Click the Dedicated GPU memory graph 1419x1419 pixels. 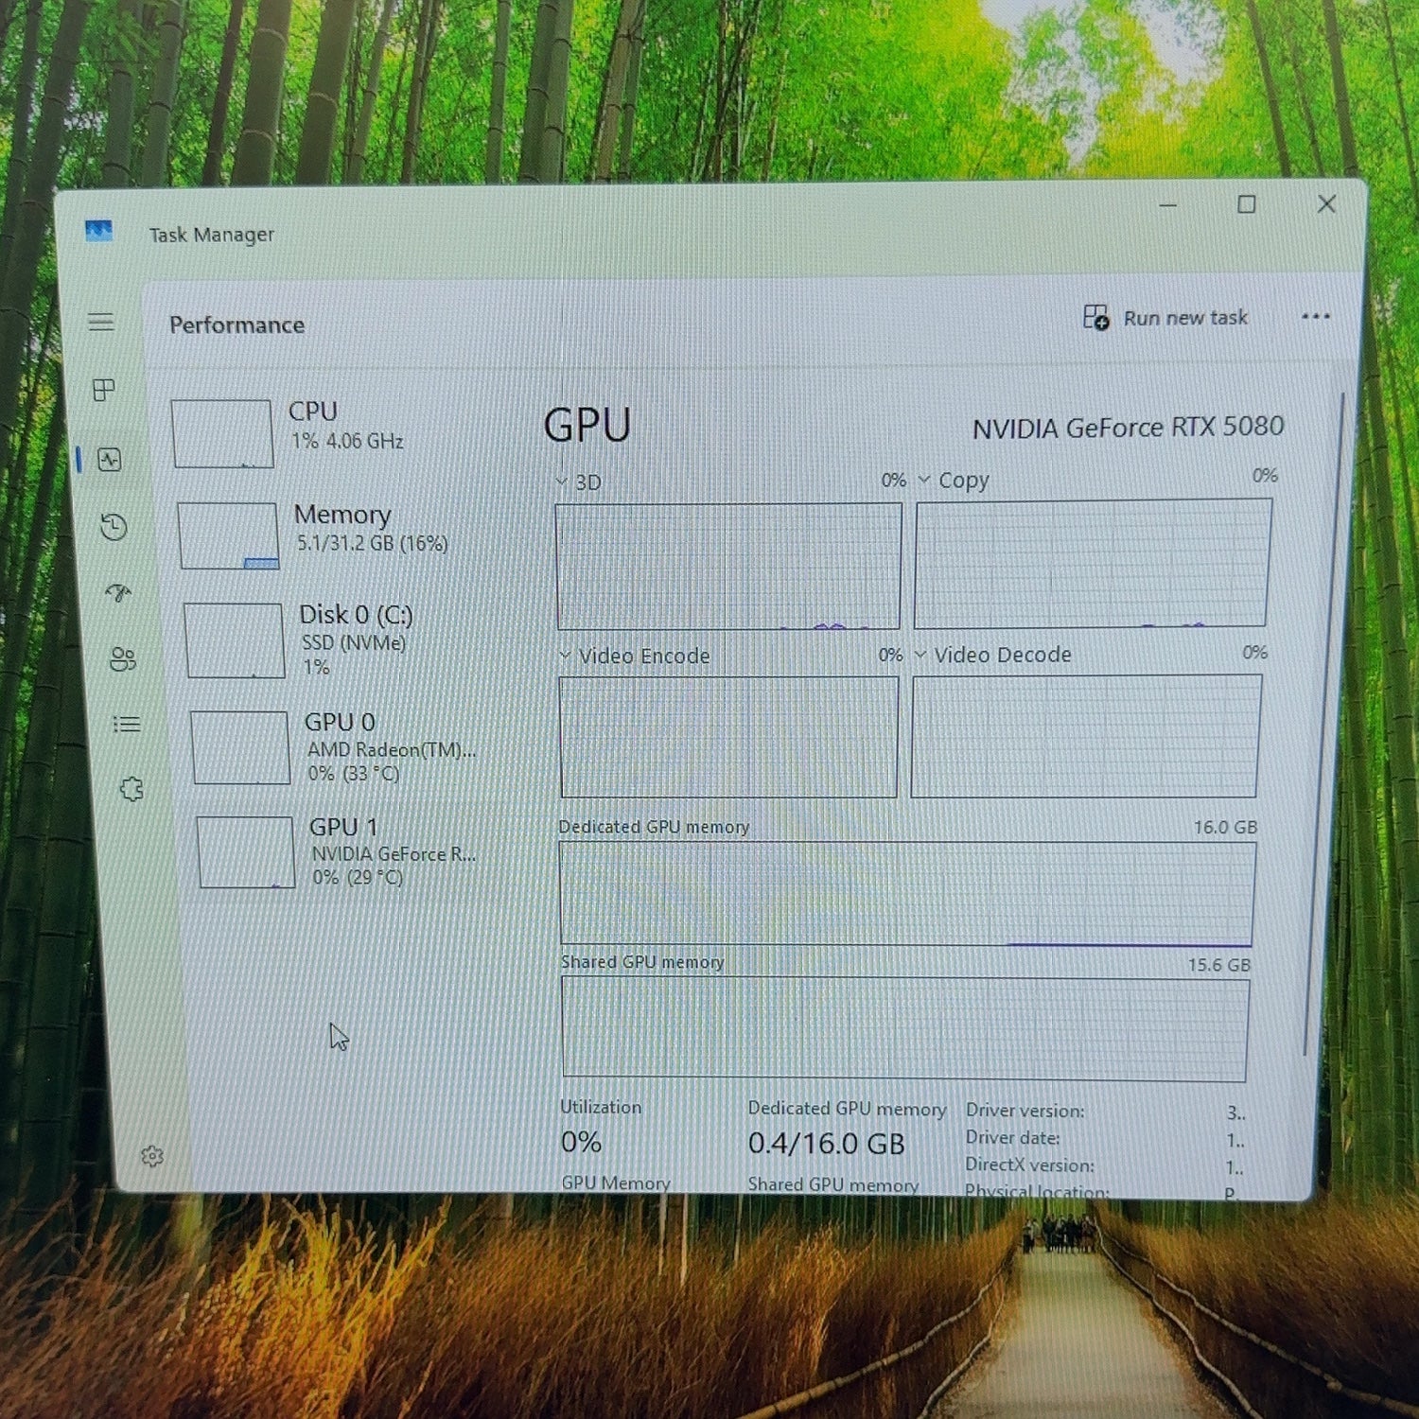907,893
